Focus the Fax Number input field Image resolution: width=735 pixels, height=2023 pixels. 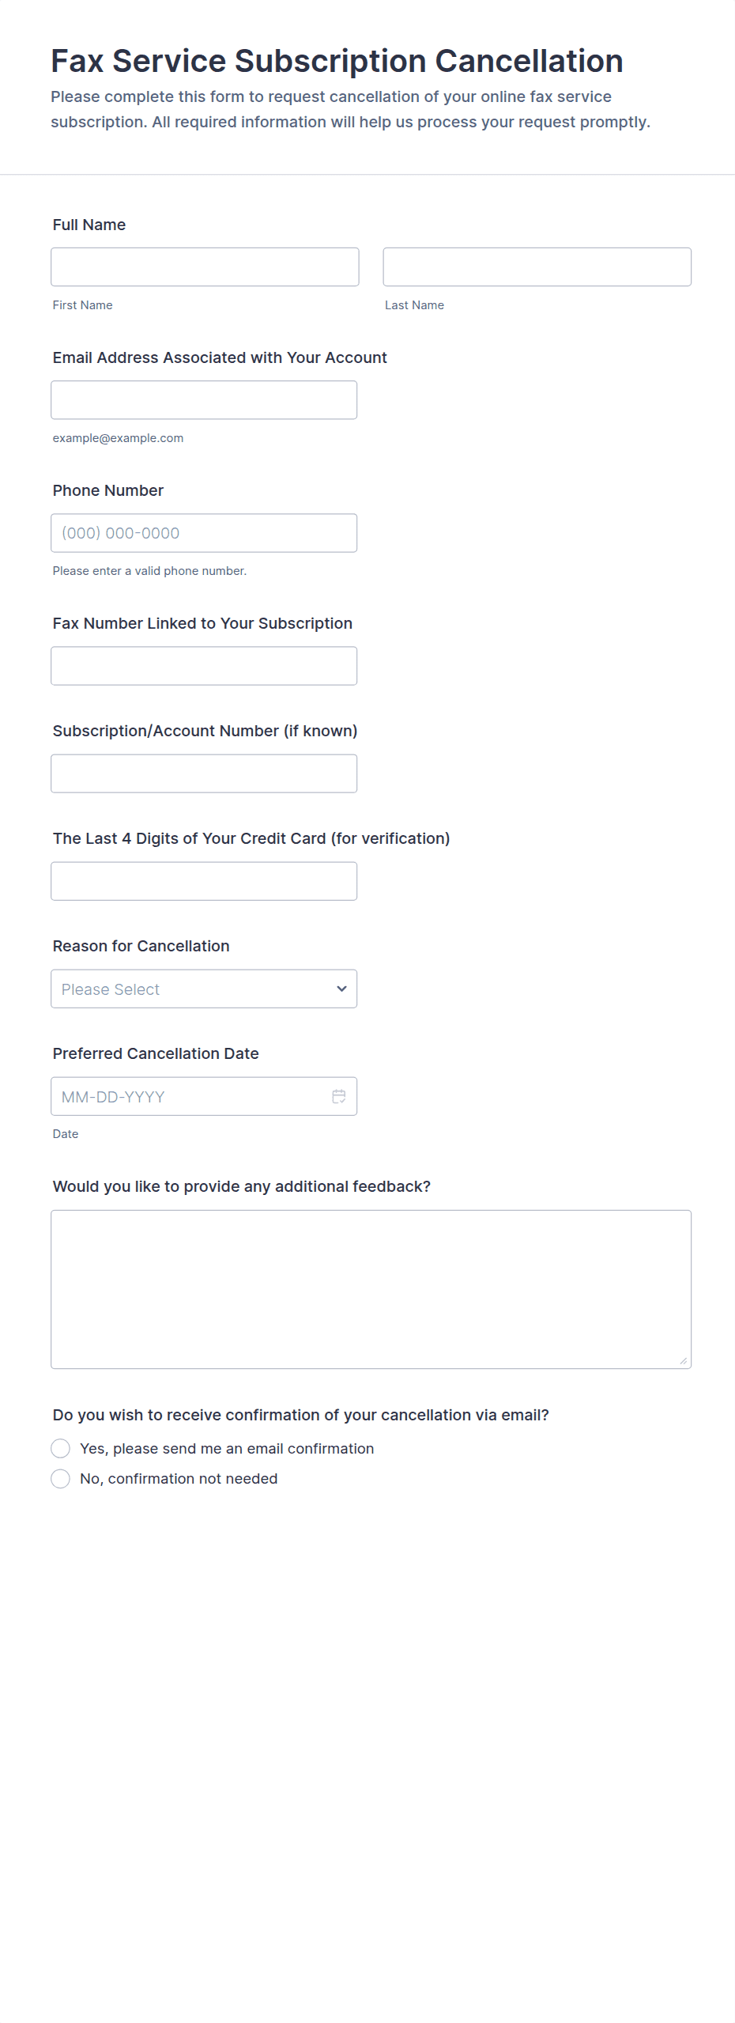(203, 665)
